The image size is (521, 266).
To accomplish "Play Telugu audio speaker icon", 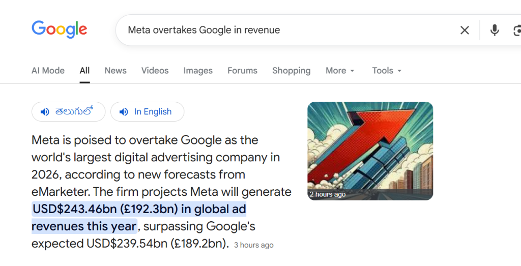I will (x=45, y=112).
